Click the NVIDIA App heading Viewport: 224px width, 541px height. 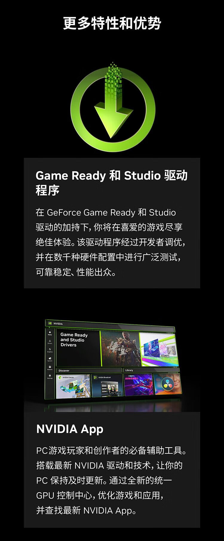[70, 429]
